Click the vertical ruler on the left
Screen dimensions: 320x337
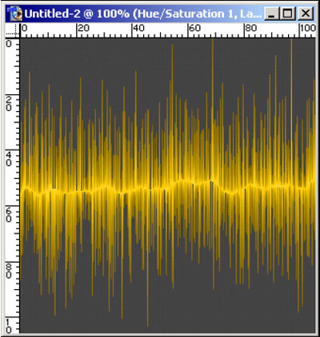point(13,185)
